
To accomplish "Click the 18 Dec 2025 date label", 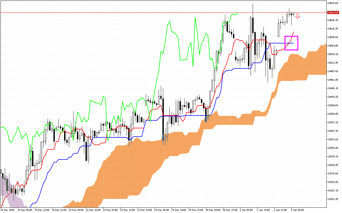I will click(x=7, y=210).
